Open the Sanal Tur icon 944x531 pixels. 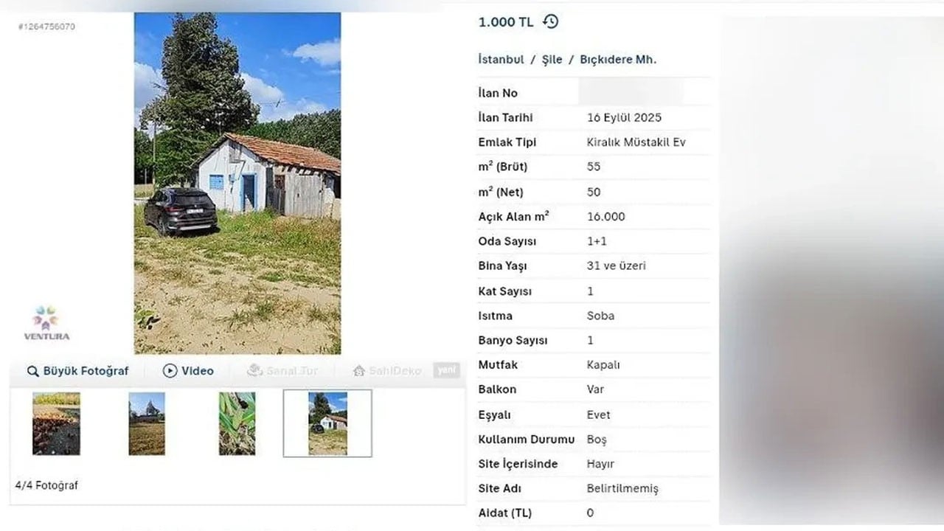[254, 370]
